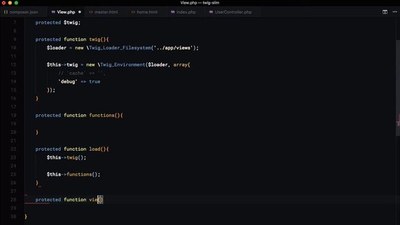Maximize the window with the green button

(x=16, y=2)
